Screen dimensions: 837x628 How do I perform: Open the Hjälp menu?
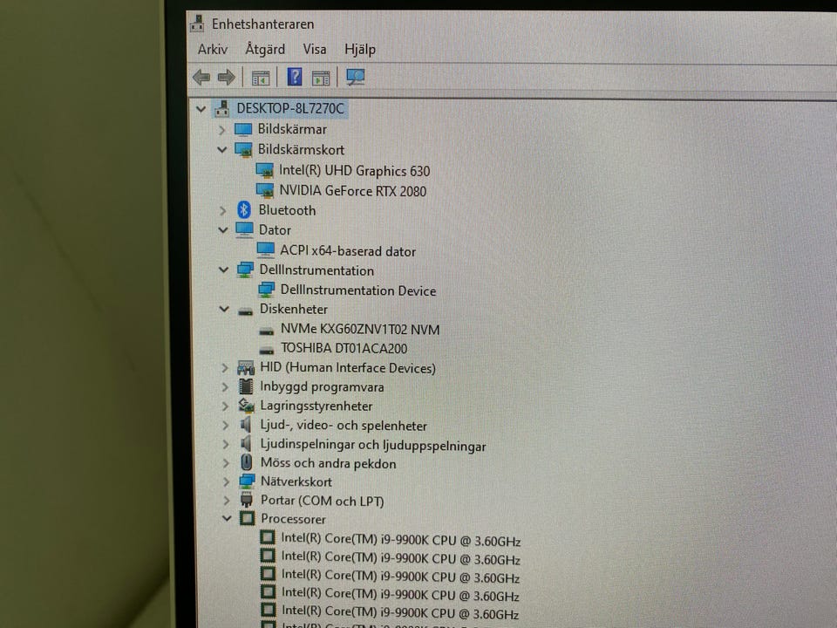(x=360, y=50)
